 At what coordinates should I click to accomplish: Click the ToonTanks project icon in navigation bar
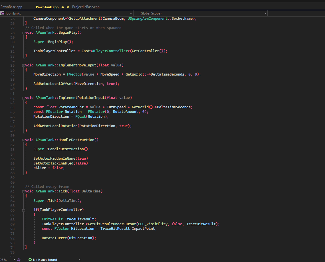coord(2,13)
